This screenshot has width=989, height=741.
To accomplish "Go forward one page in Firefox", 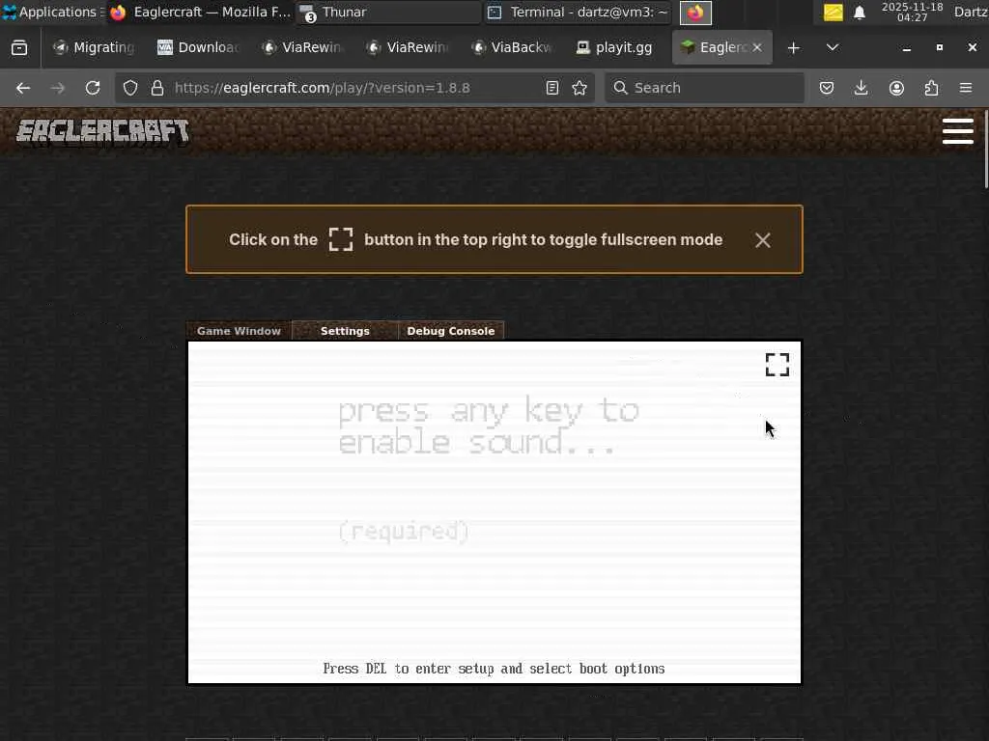I will pos(58,88).
